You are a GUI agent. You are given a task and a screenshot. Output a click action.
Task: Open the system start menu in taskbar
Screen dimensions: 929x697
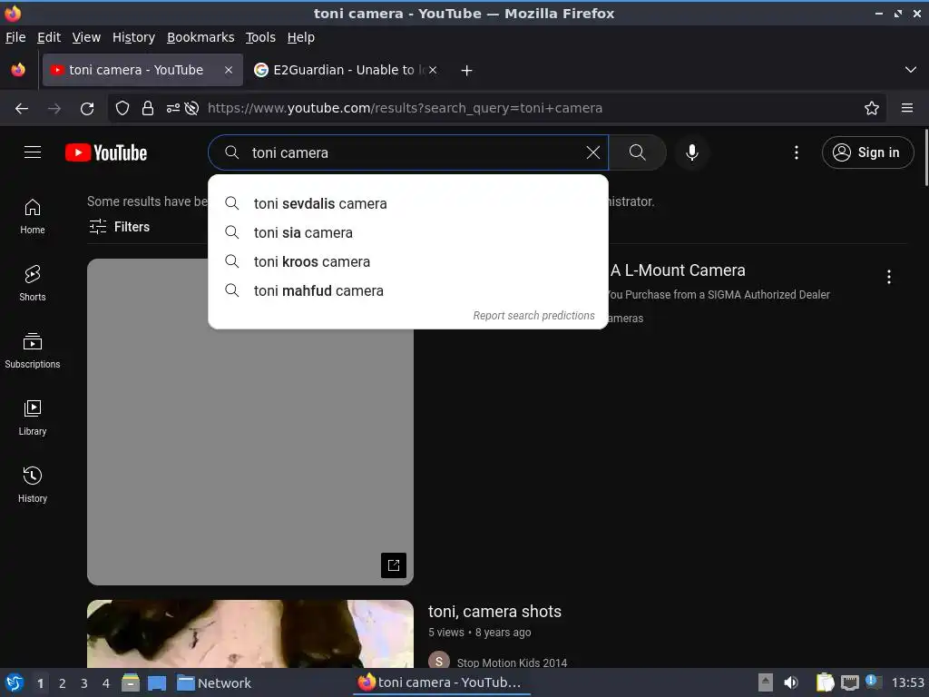click(15, 682)
